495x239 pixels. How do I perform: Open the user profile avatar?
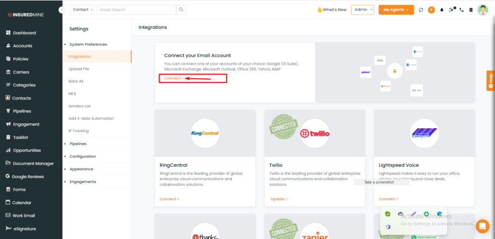pyautogui.click(x=483, y=10)
